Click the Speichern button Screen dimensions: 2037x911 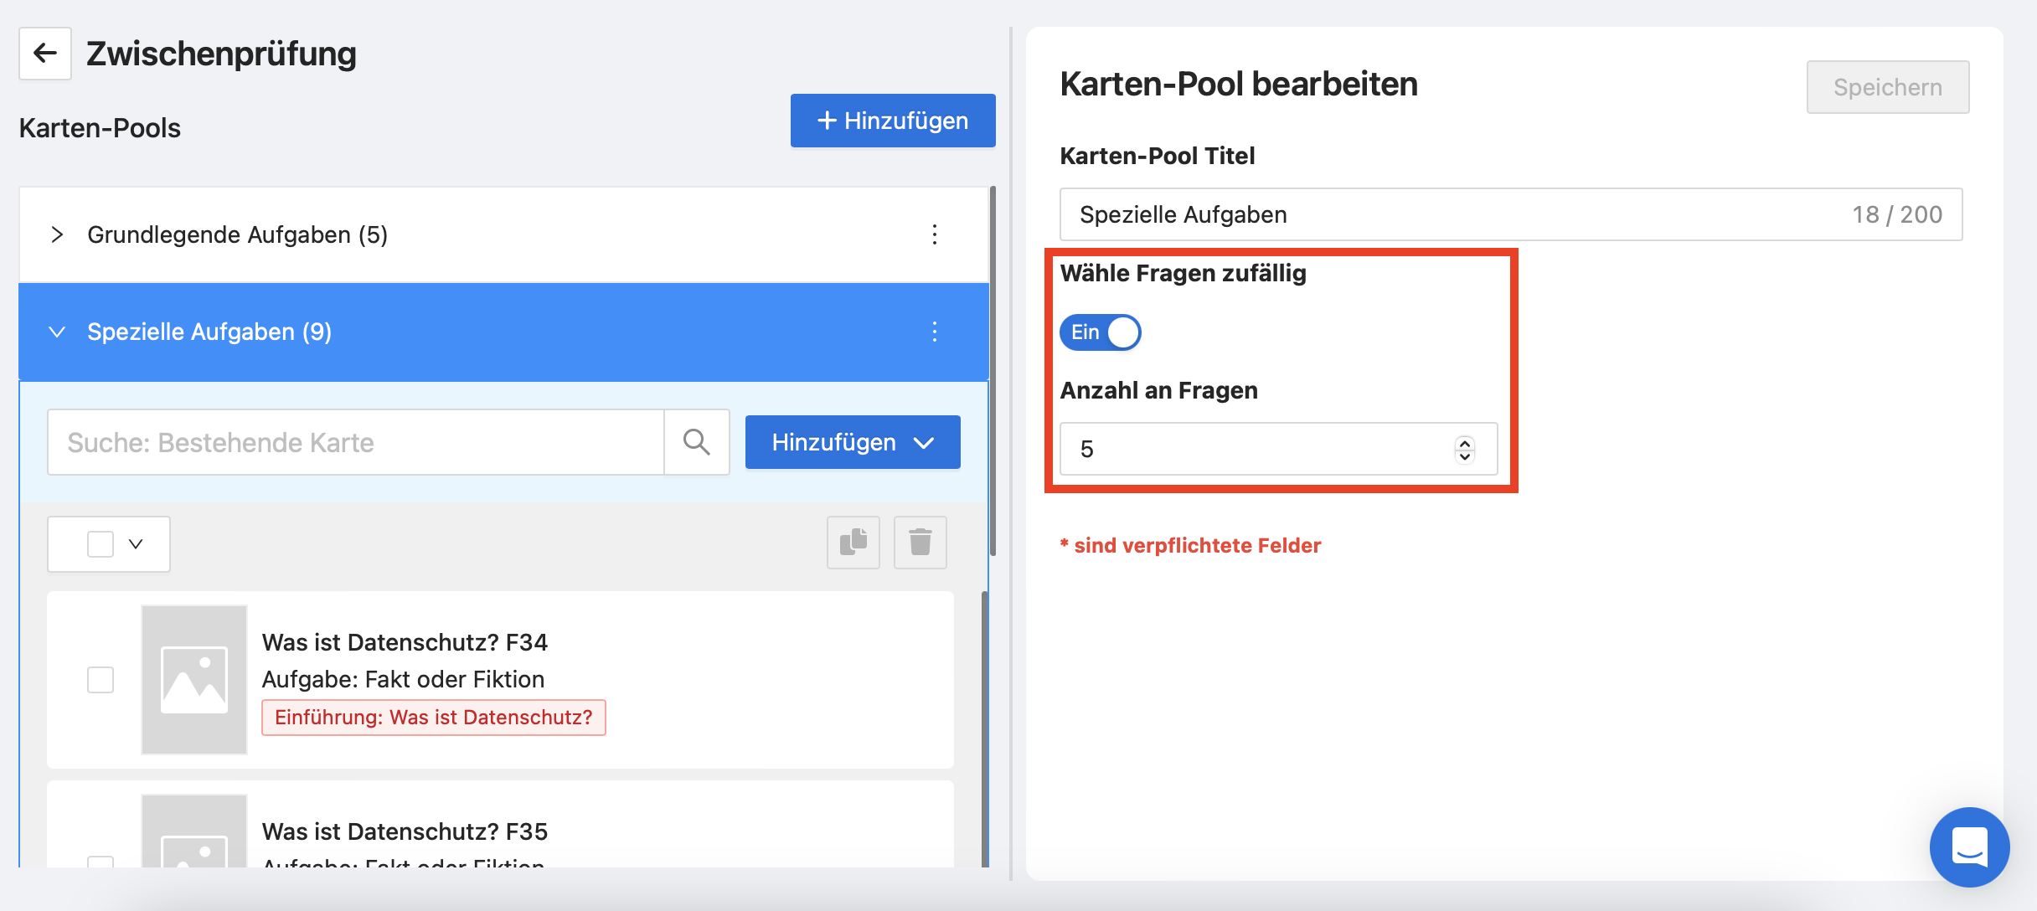click(1888, 87)
